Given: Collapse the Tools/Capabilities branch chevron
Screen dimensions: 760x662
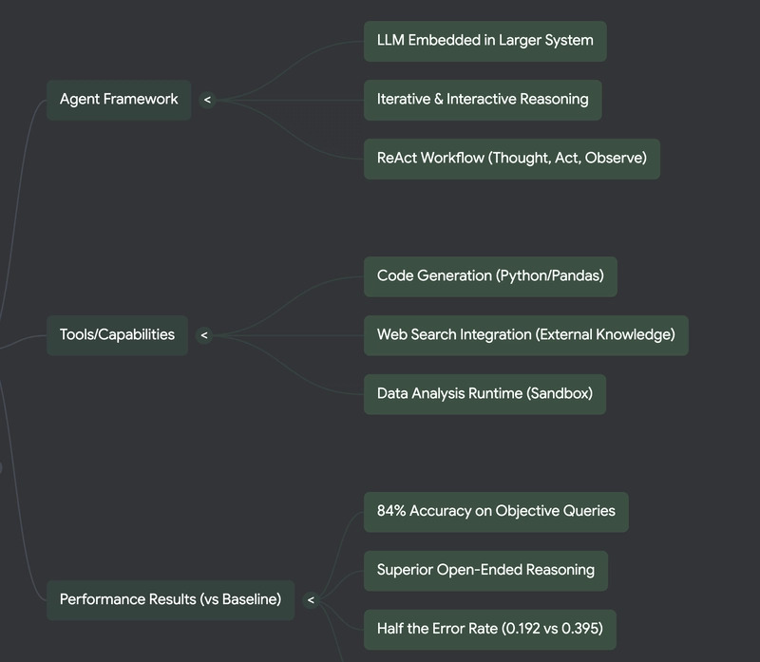Looking at the screenshot, I should point(204,335).
